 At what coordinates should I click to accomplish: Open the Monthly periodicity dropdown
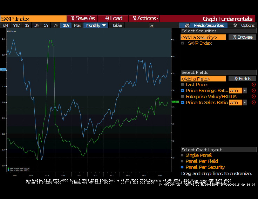click(x=96, y=25)
